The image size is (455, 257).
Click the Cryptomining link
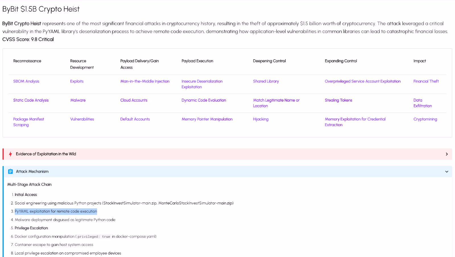tap(425, 119)
